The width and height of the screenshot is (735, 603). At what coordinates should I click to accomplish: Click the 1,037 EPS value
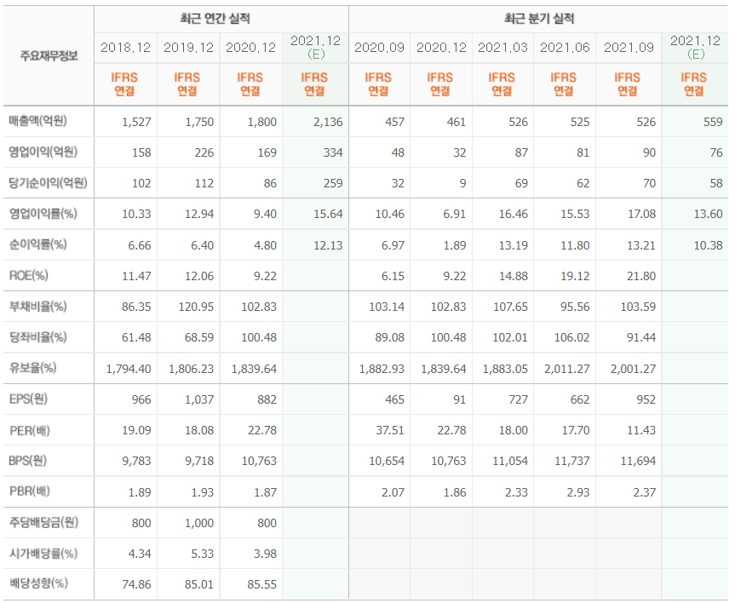[199, 400]
